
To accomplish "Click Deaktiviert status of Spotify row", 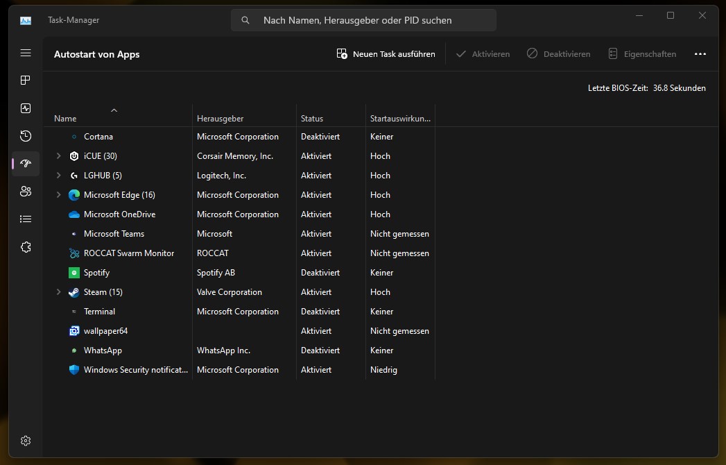I will point(320,273).
